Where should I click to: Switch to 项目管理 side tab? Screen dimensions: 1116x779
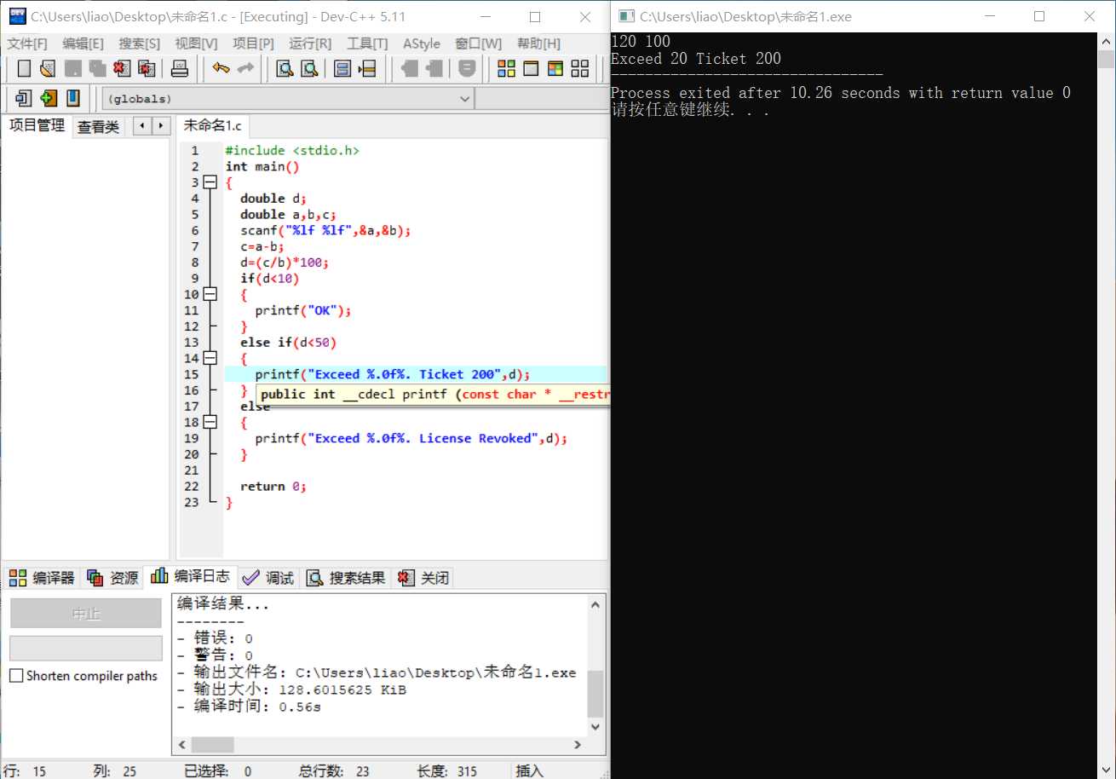[x=37, y=126]
